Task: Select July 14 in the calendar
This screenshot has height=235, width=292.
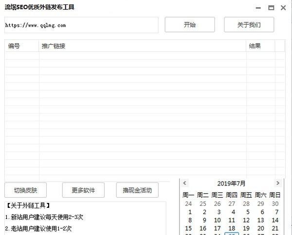Action: pos(275,220)
